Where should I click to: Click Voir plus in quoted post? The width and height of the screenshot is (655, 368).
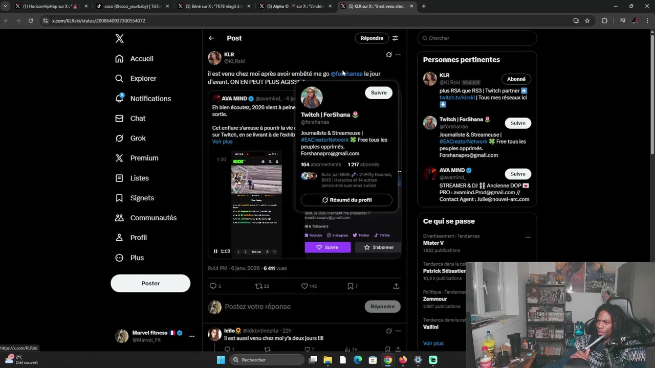(x=222, y=142)
